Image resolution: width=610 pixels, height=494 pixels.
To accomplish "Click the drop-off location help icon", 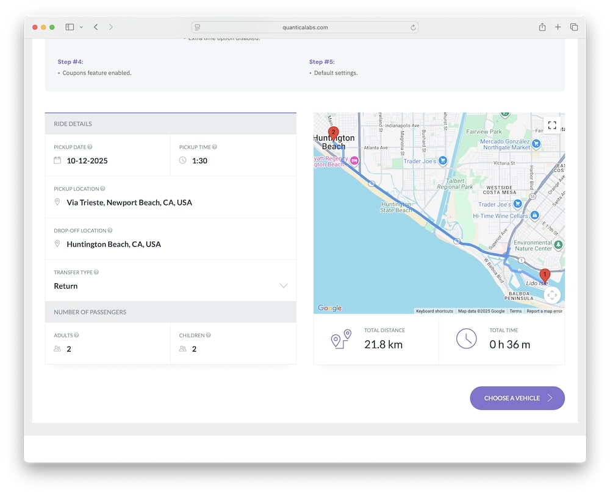I will (x=110, y=230).
